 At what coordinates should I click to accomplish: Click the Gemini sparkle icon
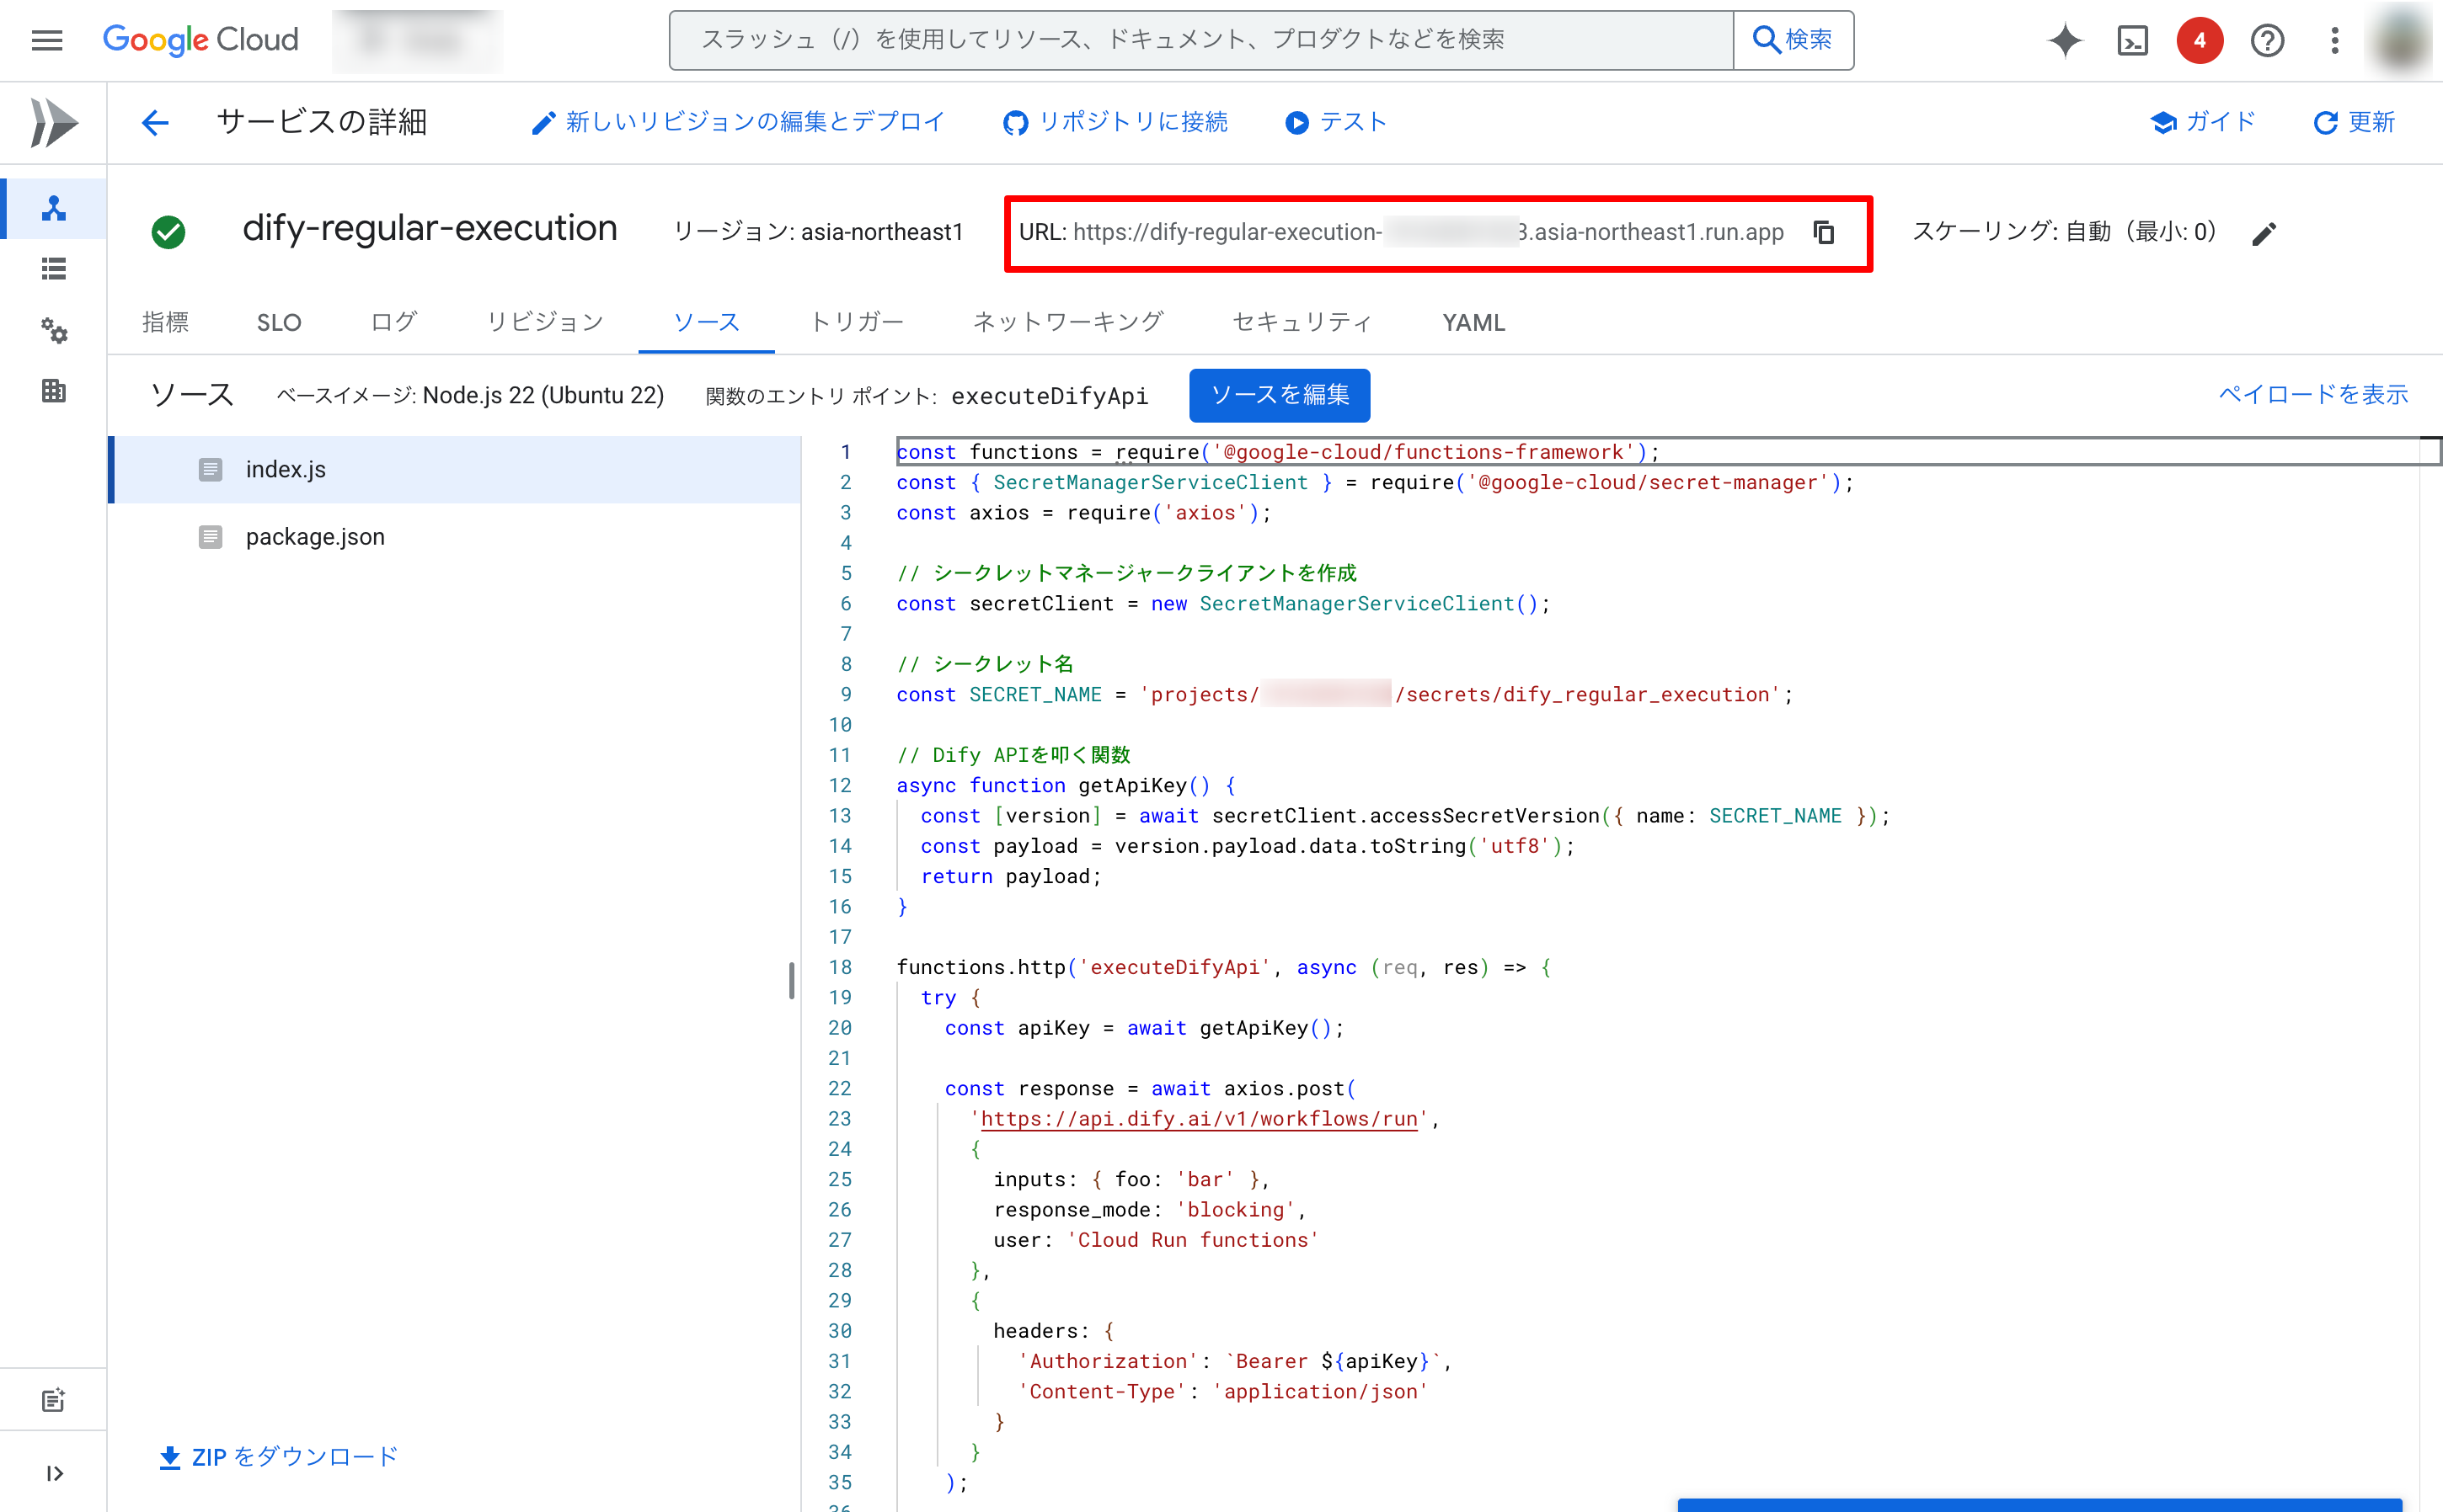[2064, 40]
